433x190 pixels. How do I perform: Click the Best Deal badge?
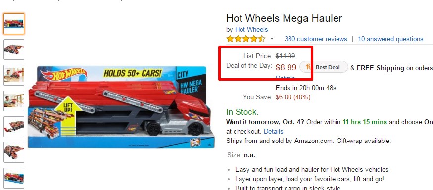coord(324,67)
